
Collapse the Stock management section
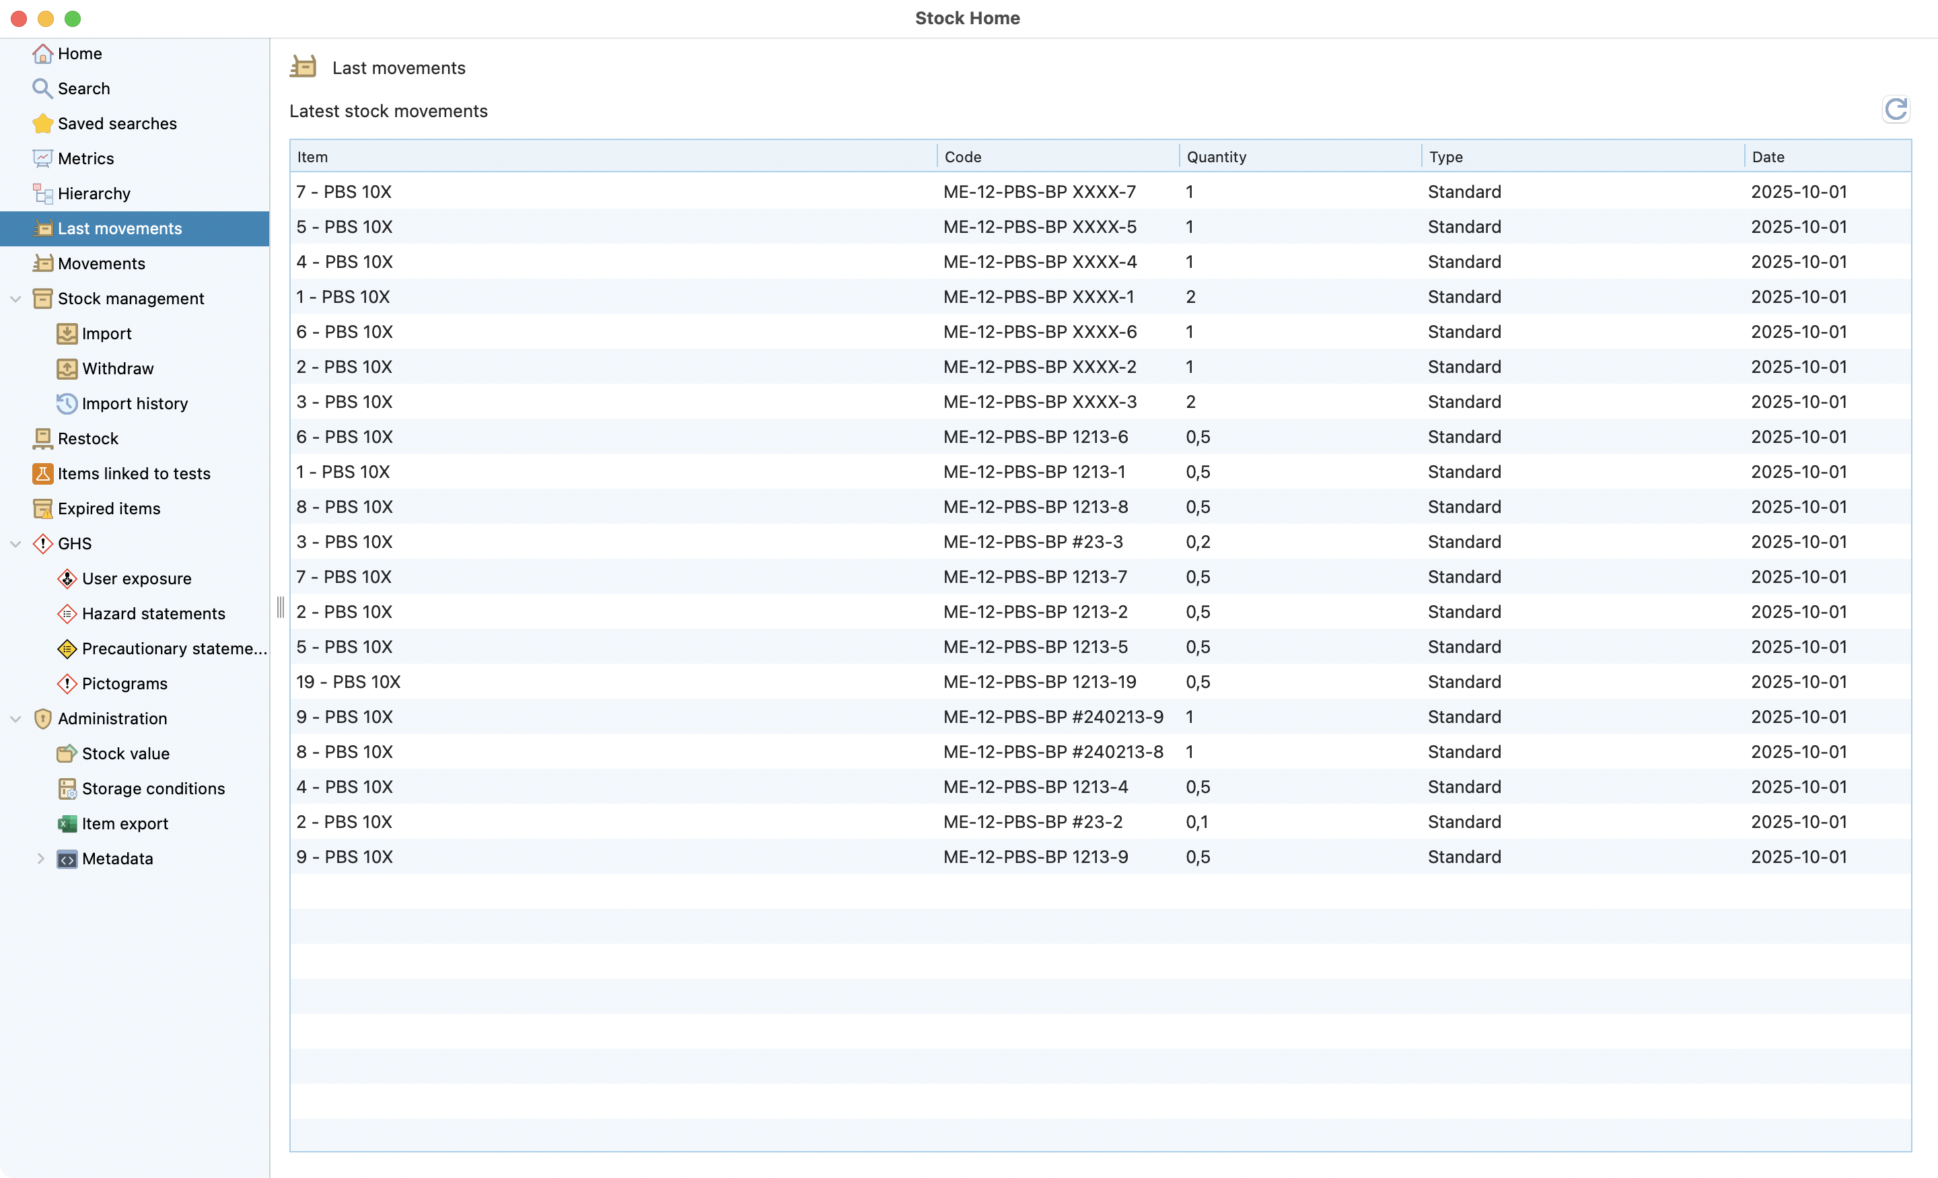point(15,299)
